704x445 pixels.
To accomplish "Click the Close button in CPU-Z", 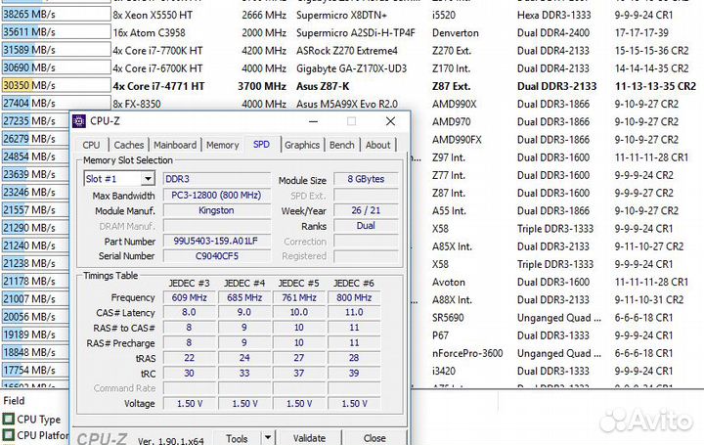I will tap(374, 438).
